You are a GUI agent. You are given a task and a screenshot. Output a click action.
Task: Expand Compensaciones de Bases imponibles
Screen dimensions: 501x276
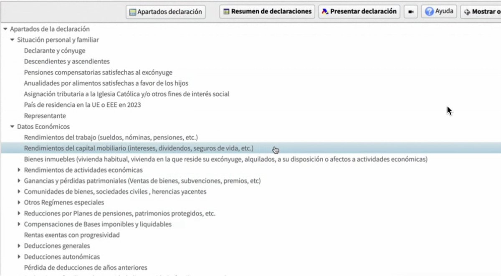[x=19, y=224]
